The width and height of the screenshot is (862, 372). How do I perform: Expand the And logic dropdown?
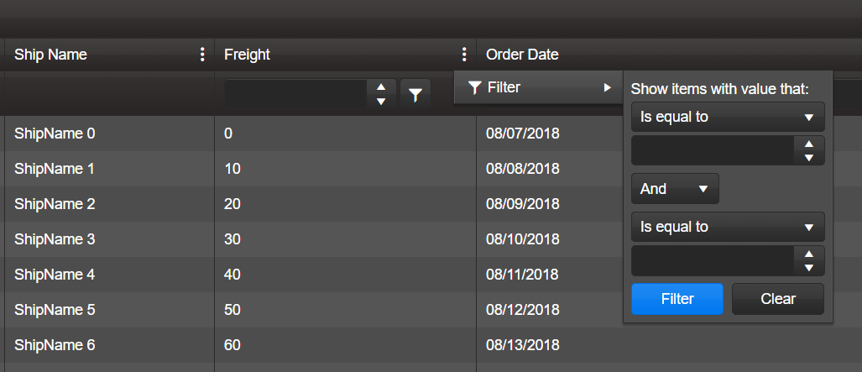675,189
